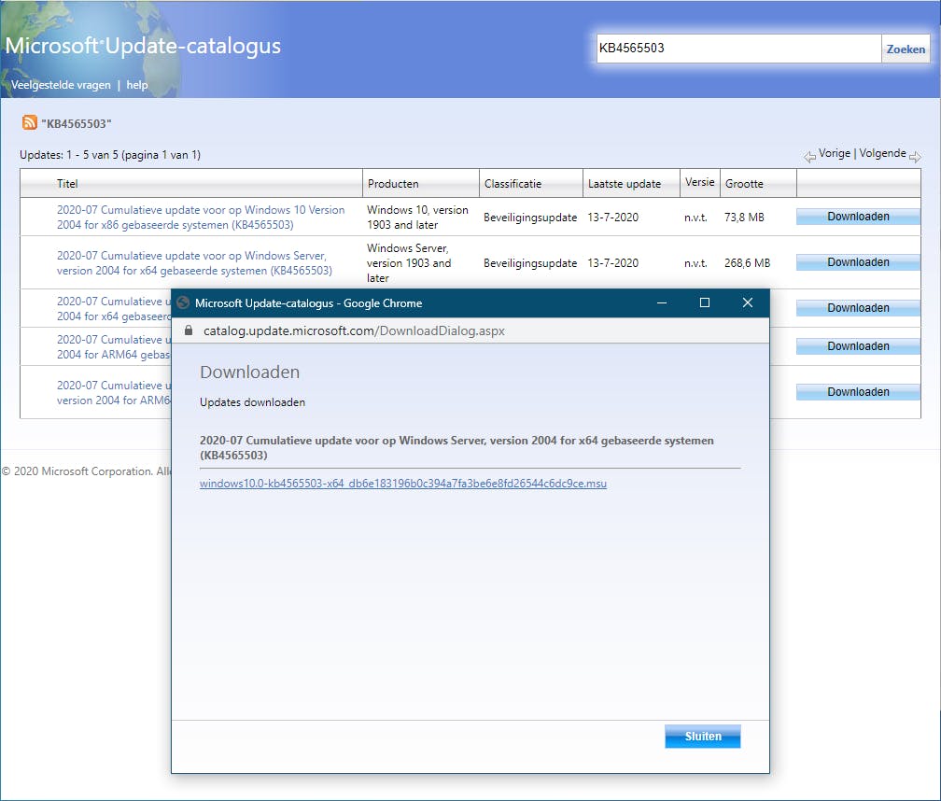This screenshot has width=941, height=801.
Task: Maximize the Microsoft Update-catalogus popup window
Action: coord(705,303)
